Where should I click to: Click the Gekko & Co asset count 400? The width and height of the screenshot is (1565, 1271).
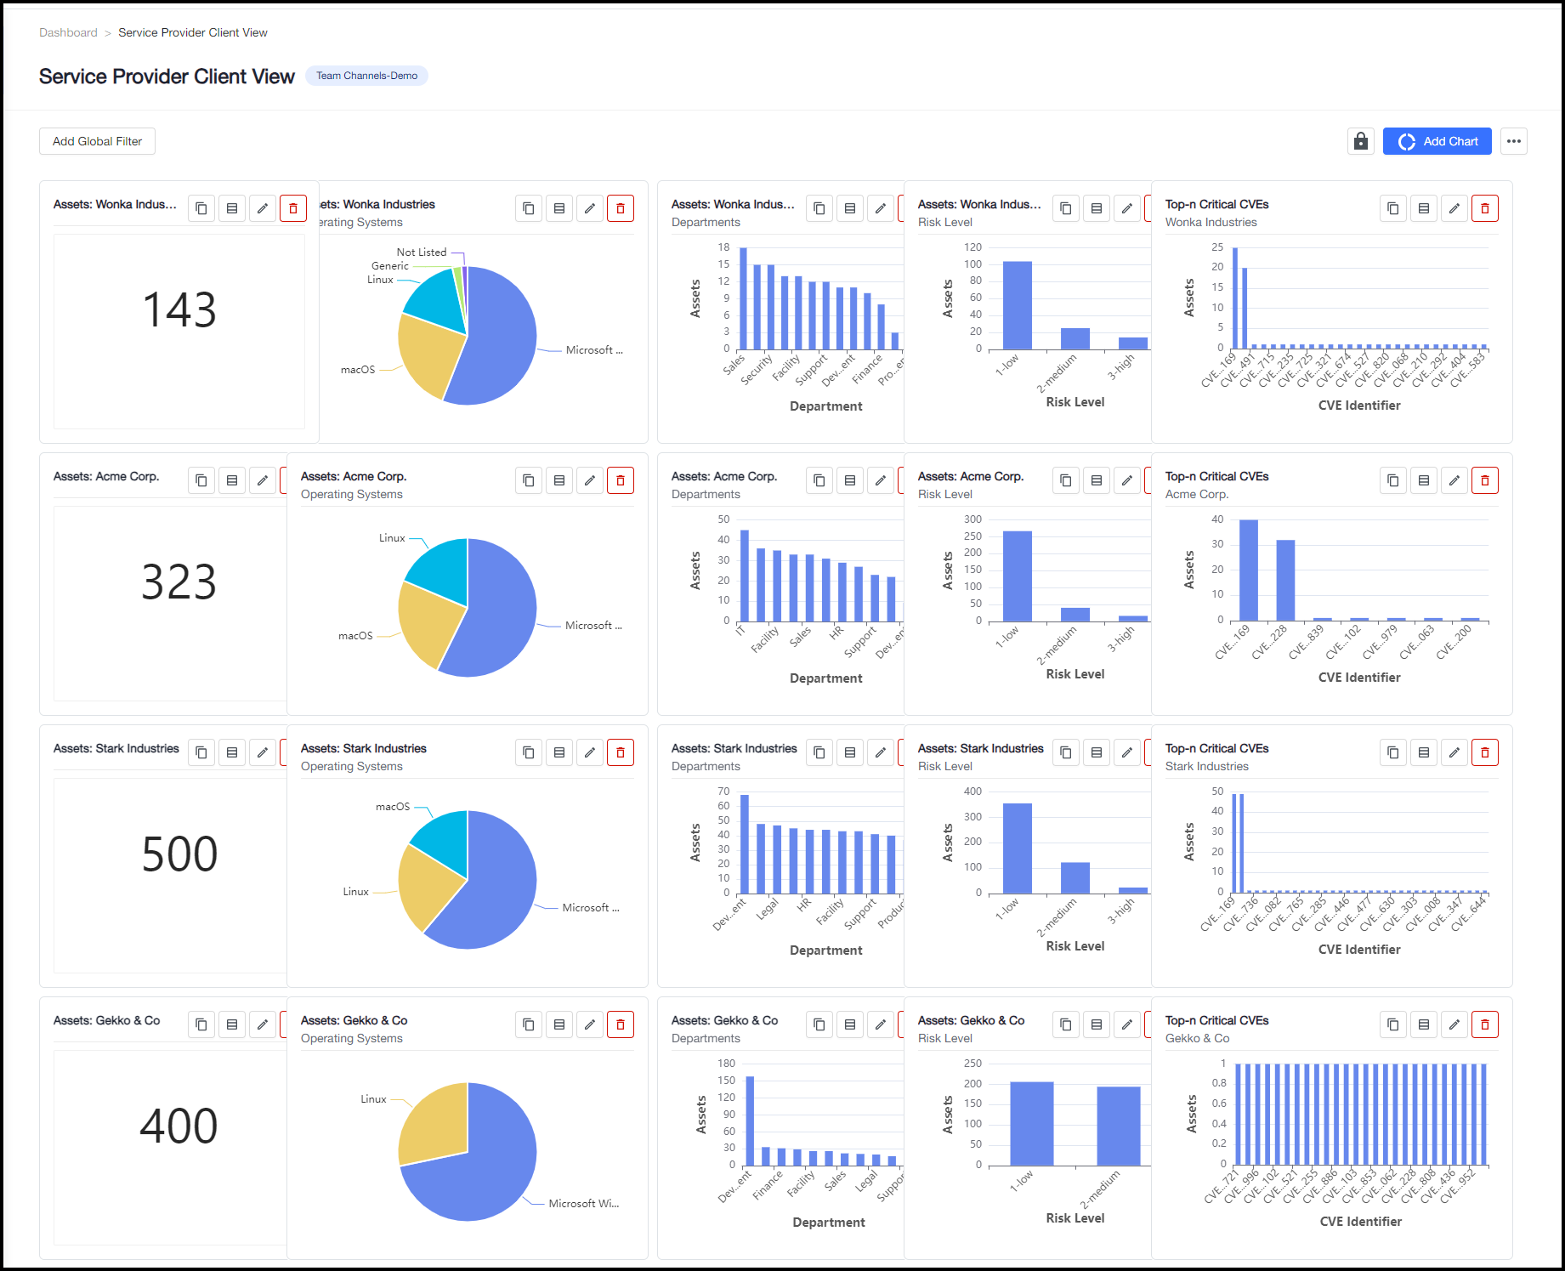pos(179,1126)
